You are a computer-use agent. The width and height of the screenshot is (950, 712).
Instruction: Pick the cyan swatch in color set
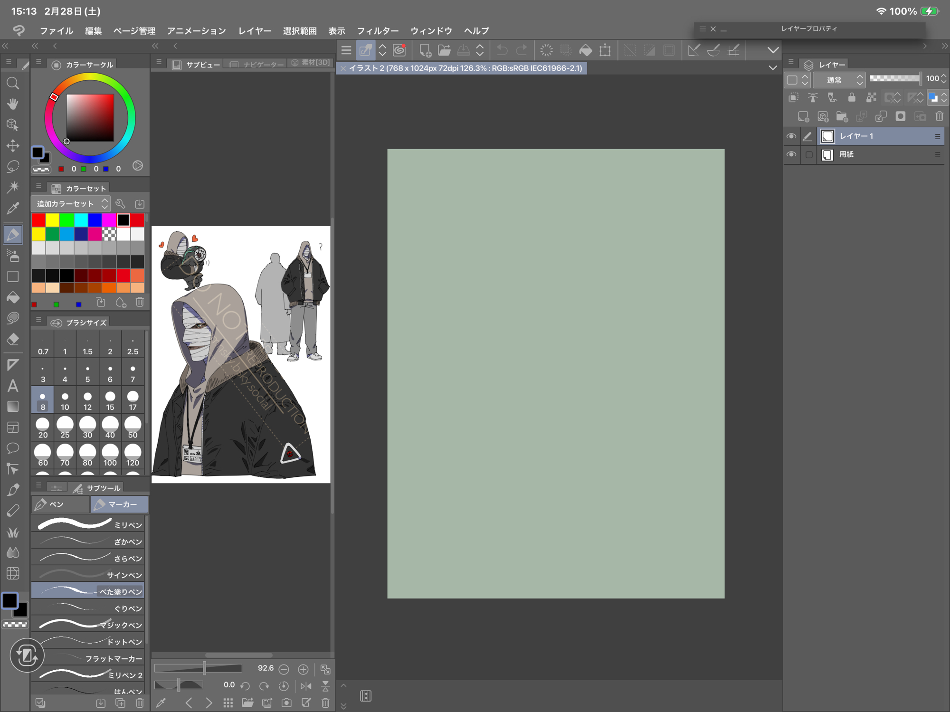click(x=81, y=220)
